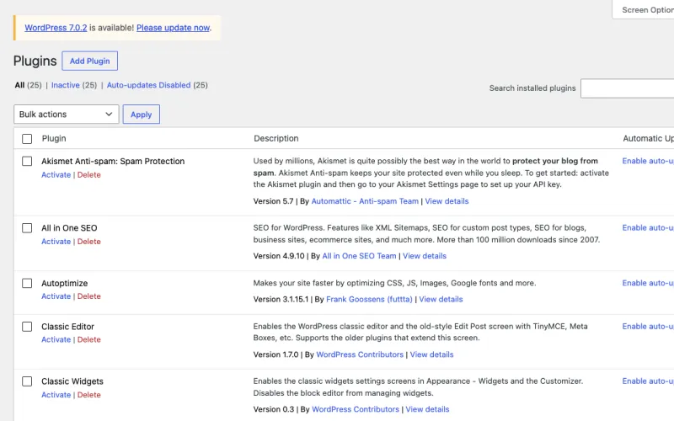Click the Plugin column header

tap(54, 138)
